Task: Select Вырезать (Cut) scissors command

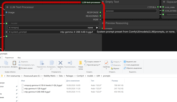Action: [23, 62]
